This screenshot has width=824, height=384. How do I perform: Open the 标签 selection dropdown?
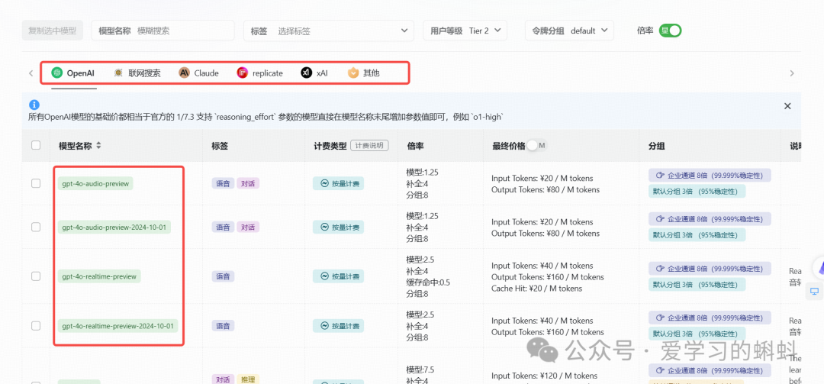click(x=328, y=31)
